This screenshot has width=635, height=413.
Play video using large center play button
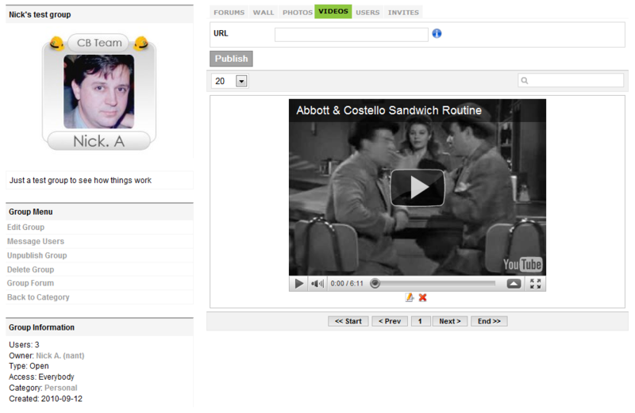[x=418, y=188]
